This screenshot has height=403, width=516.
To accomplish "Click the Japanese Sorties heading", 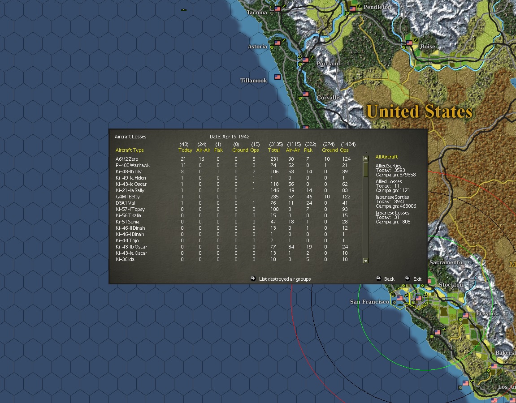I will [x=392, y=197].
